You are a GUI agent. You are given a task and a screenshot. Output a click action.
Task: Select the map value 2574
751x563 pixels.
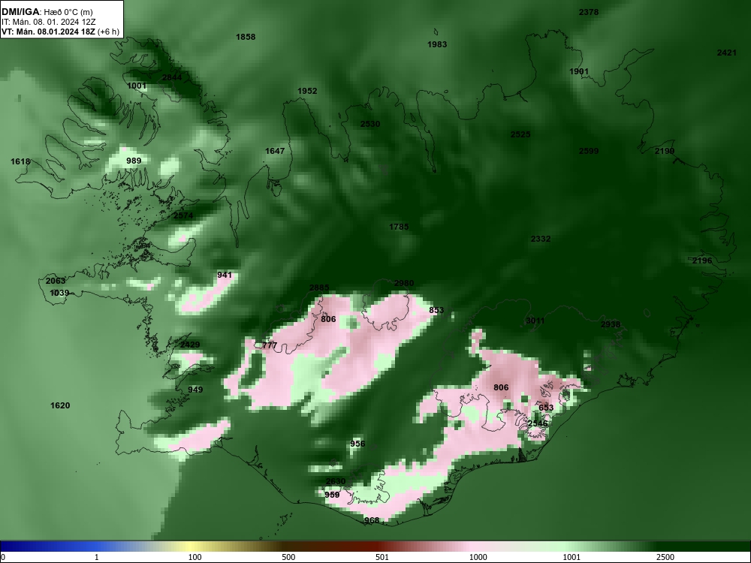click(183, 216)
